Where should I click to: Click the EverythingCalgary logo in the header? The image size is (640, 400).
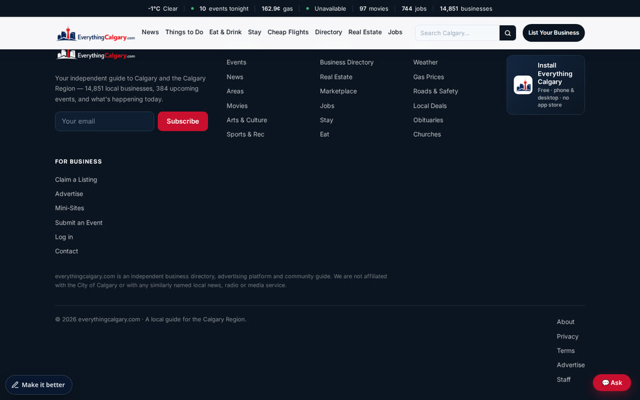pyautogui.click(x=95, y=34)
